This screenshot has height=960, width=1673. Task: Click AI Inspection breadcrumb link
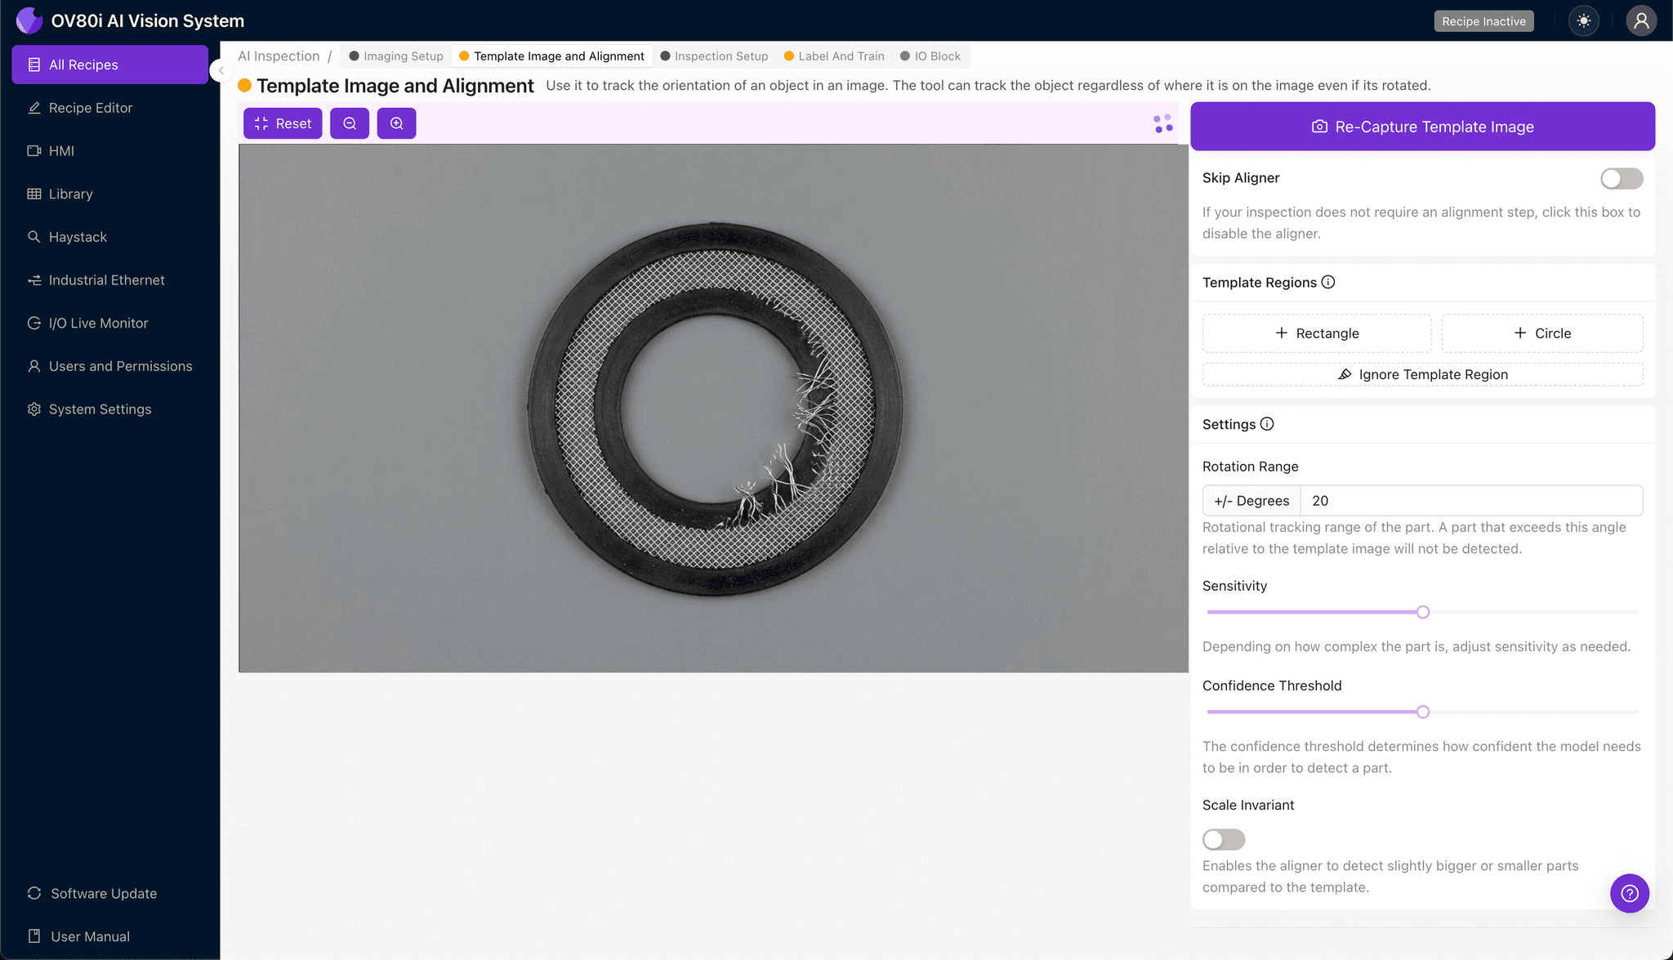point(279,56)
